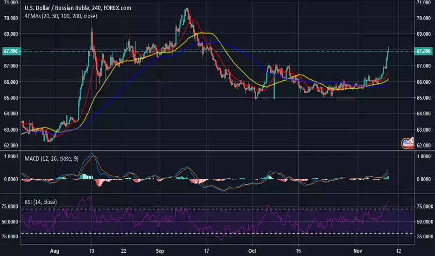This screenshot has width=435, height=256.
Task: Click 63.000 on the right price scale
Action: coord(424,129)
